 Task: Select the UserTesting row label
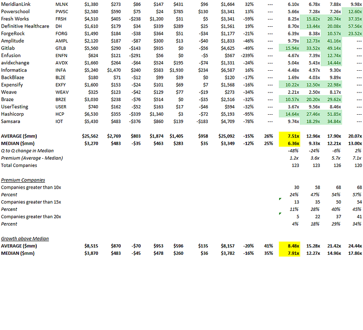coord(15,107)
